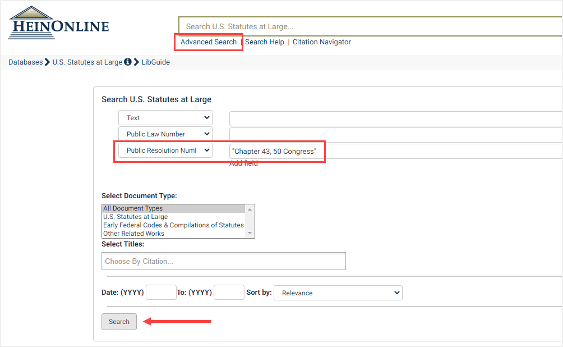Click the document type list's scroll-down arrow
Image resolution: width=563 pixels, height=347 pixels.
[x=250, y=234]
